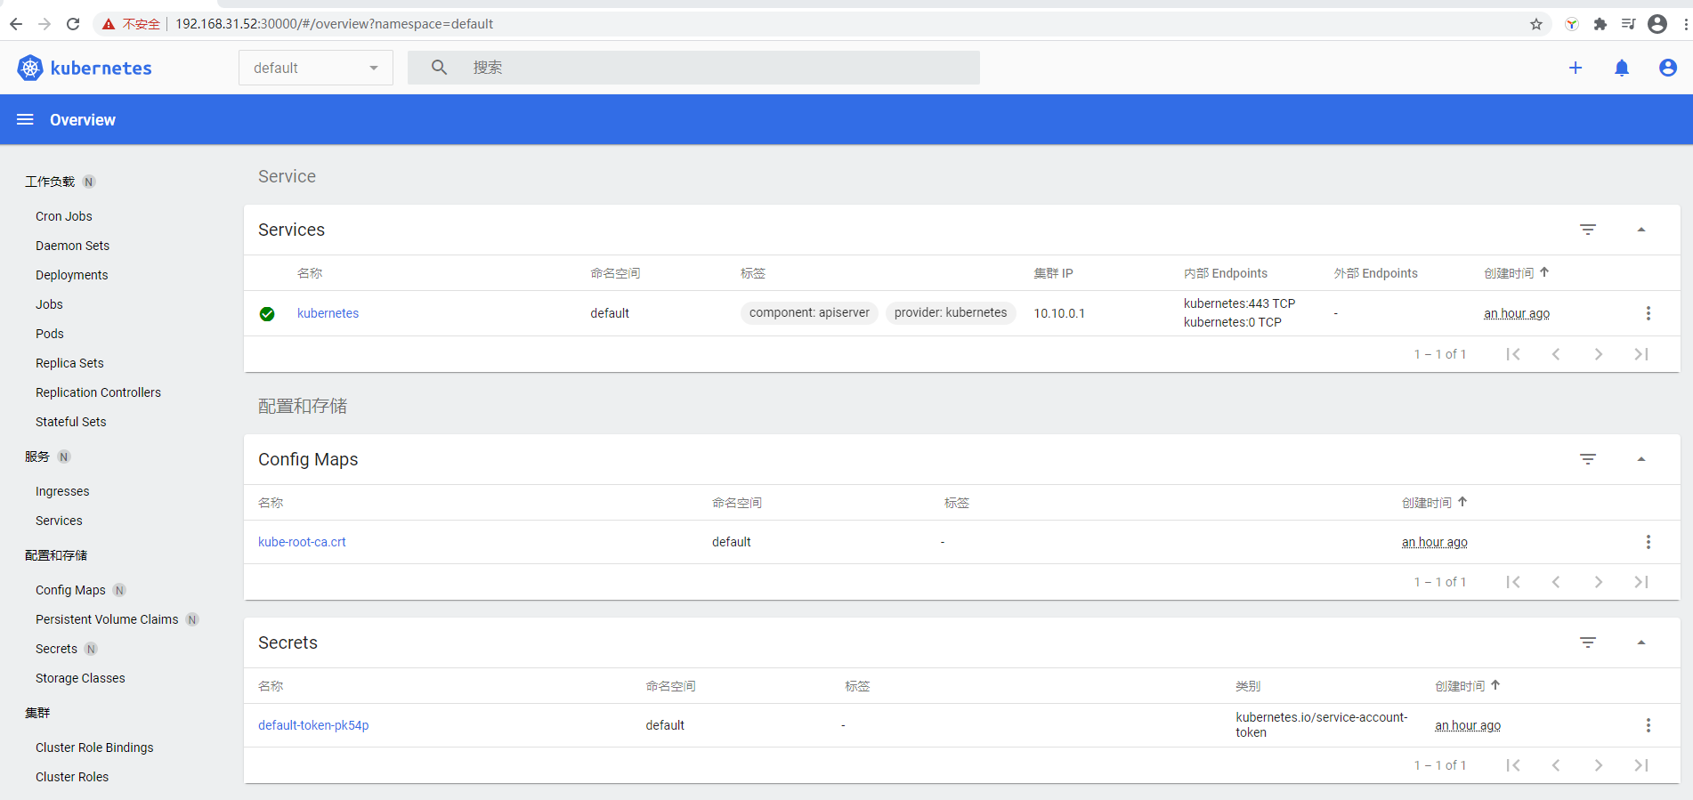The image size is (1693, 800).
Task: Click the Kubernetes logo icon
Action: pos(30,68)
